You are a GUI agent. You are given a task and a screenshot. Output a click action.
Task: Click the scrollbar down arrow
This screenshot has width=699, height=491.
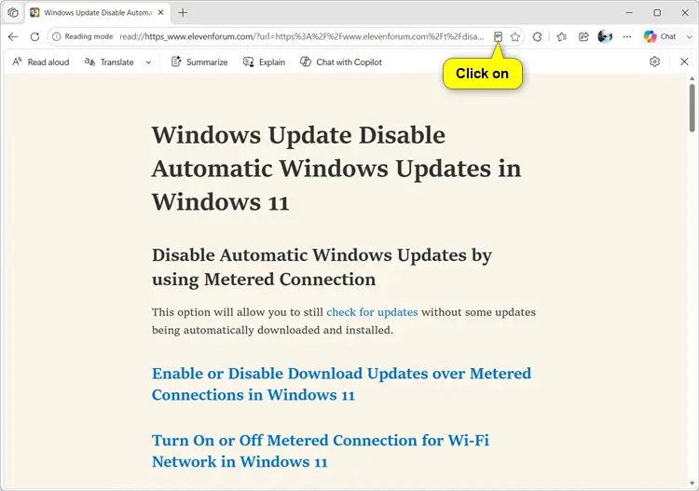pos(692,483)
